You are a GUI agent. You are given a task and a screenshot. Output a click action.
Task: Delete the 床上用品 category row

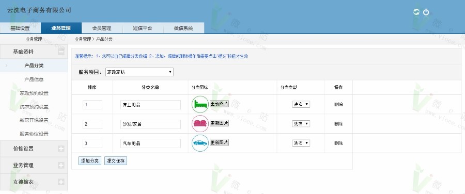[338, 104]
